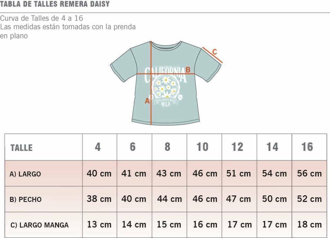
Task: Select size 14 column header
Action: click(275, 147)
